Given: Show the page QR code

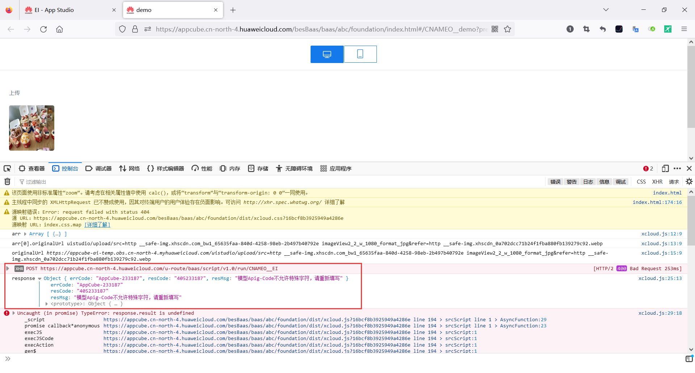Looking at the screenshot, I should pos(495,29).
